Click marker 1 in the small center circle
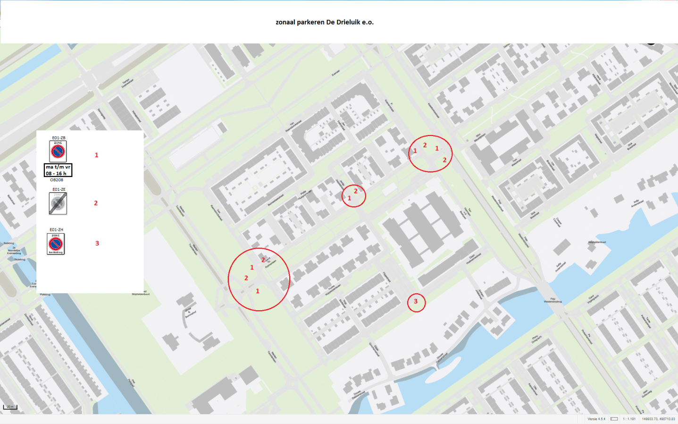 tap(349, 198)
